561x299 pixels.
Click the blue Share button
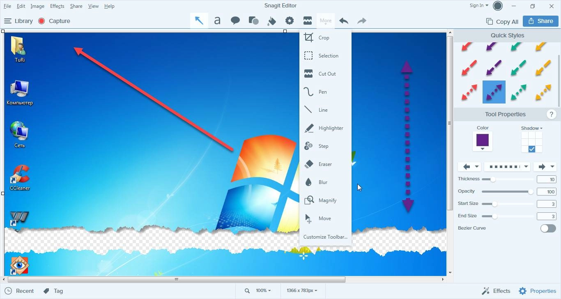541,21
